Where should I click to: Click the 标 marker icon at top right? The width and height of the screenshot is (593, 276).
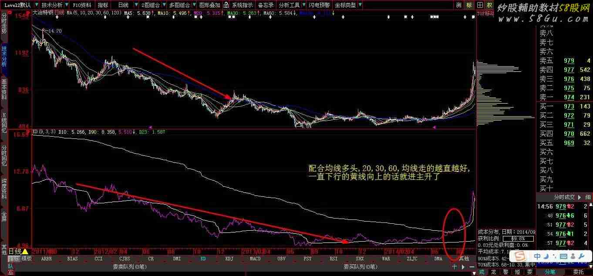469,5
